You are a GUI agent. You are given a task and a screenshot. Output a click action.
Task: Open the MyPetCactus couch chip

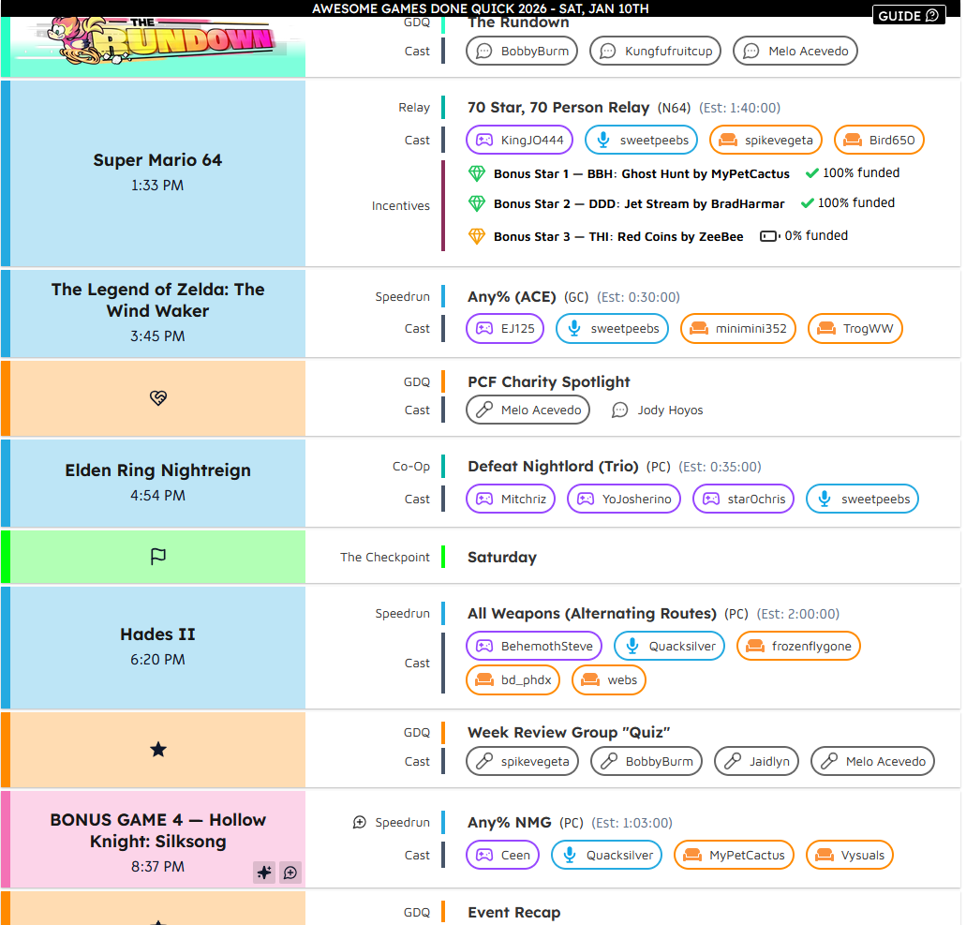(735, 855)
